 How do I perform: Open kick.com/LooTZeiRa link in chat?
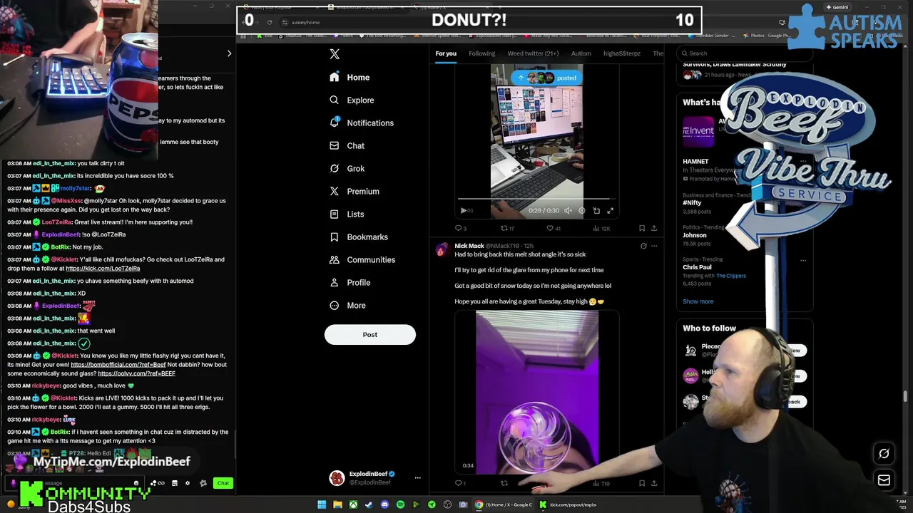coord(103,269)
